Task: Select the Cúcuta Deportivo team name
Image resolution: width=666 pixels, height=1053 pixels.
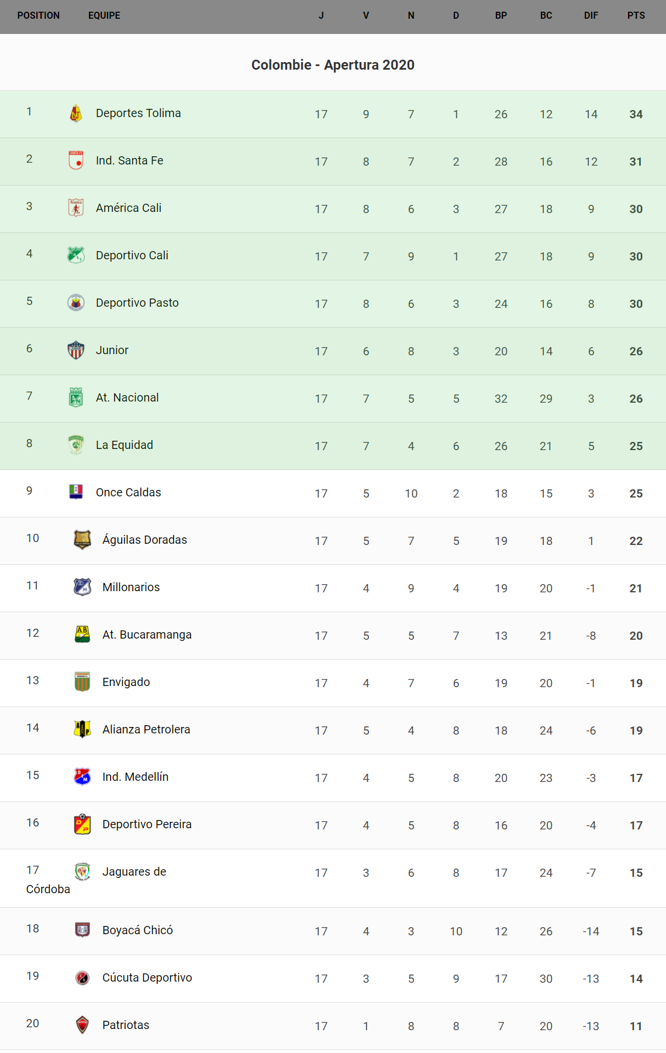Action: click(147, 978)
